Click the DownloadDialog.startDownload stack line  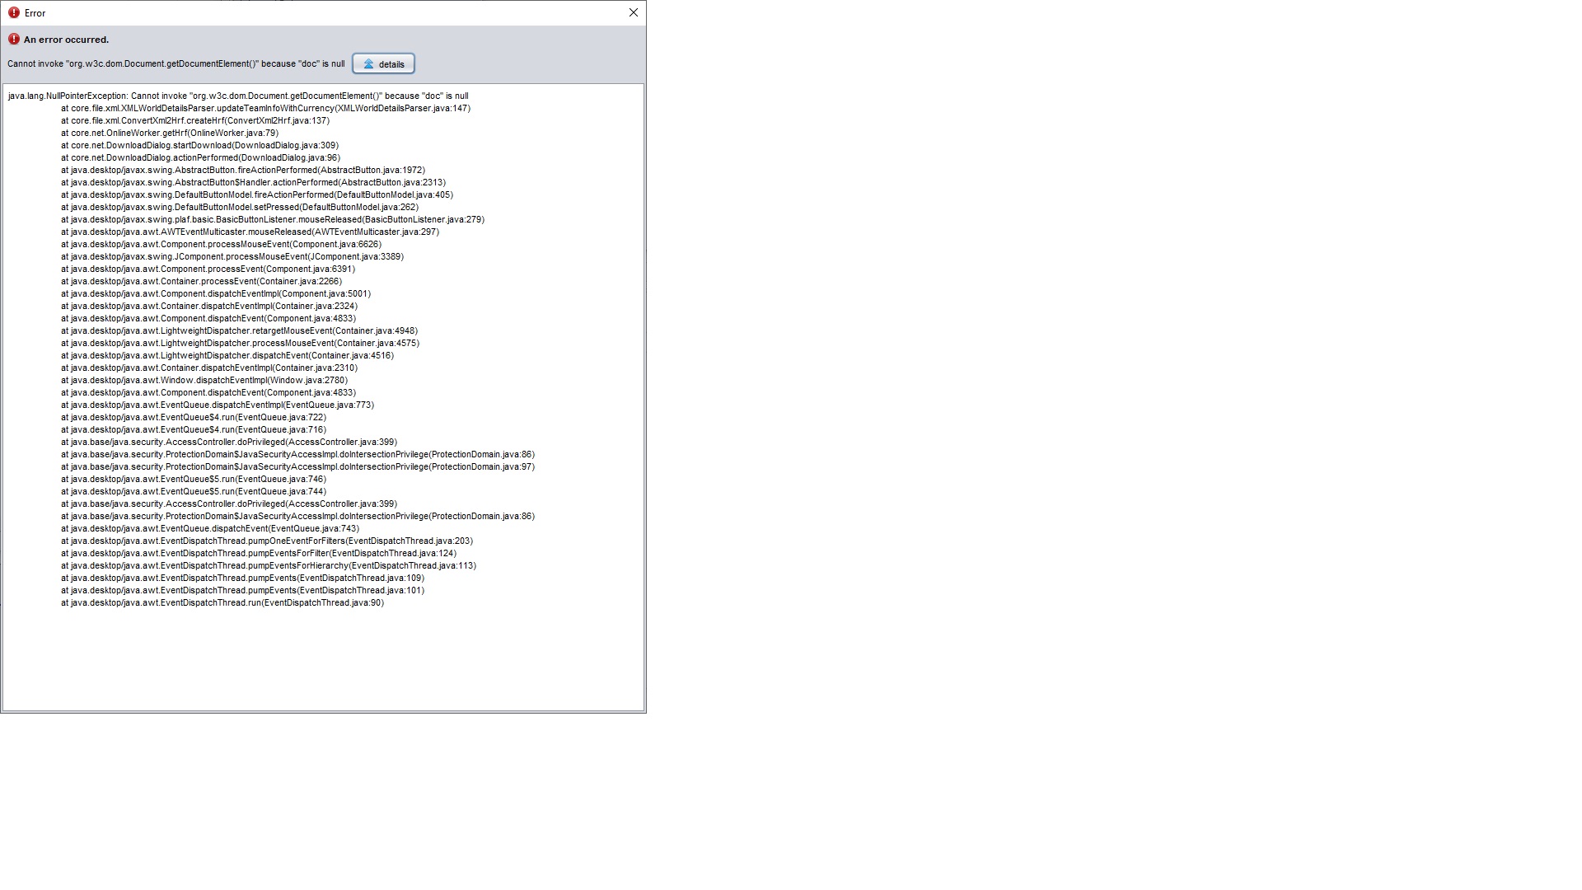point(199,146)
